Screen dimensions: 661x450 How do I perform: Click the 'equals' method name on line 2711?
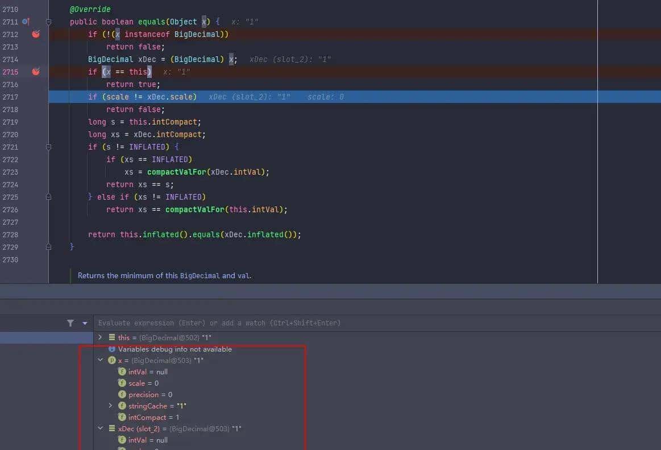pos(152,22)
